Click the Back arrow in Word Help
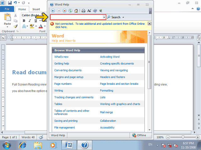The image size is (201, 150). point(53,11)
